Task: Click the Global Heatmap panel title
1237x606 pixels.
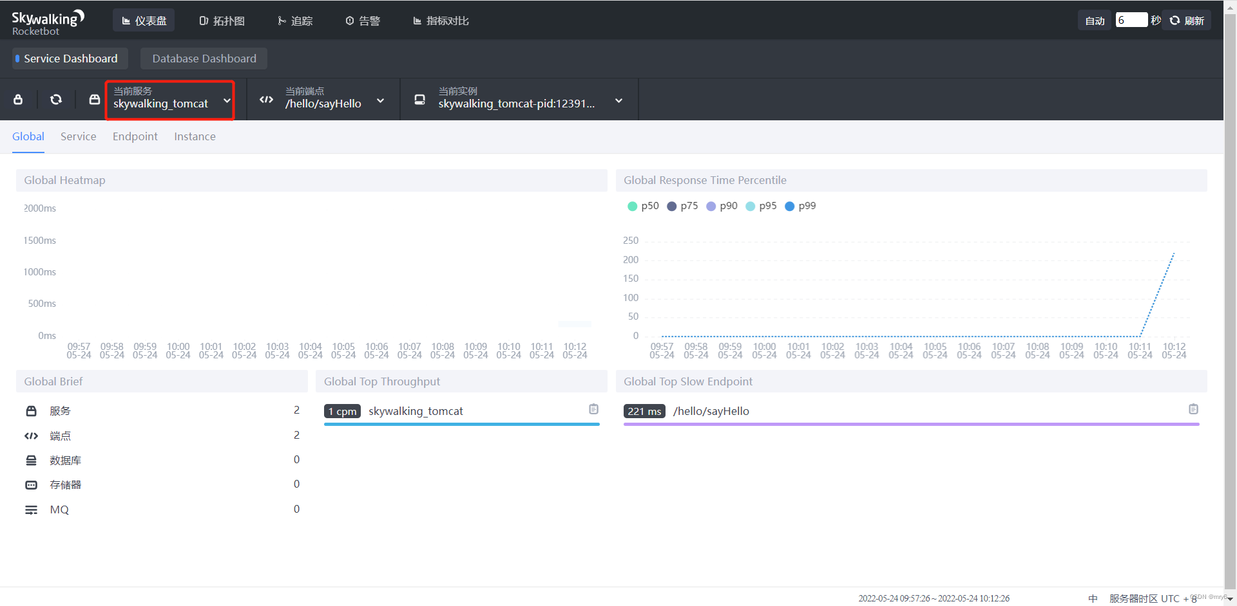Action: pyautogui.click(x=64, y=180)
